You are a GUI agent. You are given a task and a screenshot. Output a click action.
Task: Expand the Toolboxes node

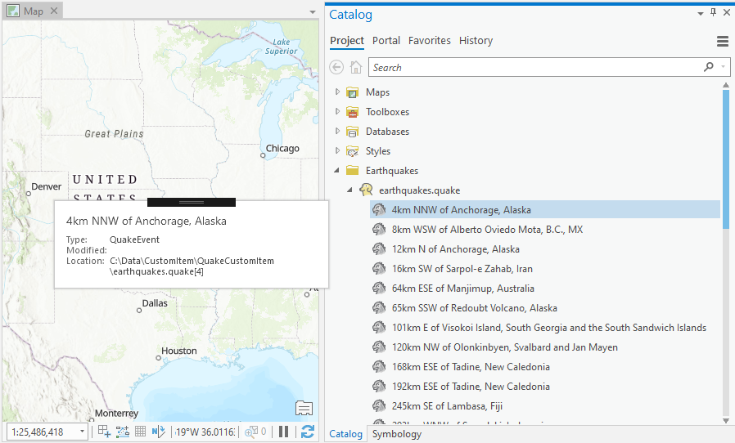pos(337,111)
